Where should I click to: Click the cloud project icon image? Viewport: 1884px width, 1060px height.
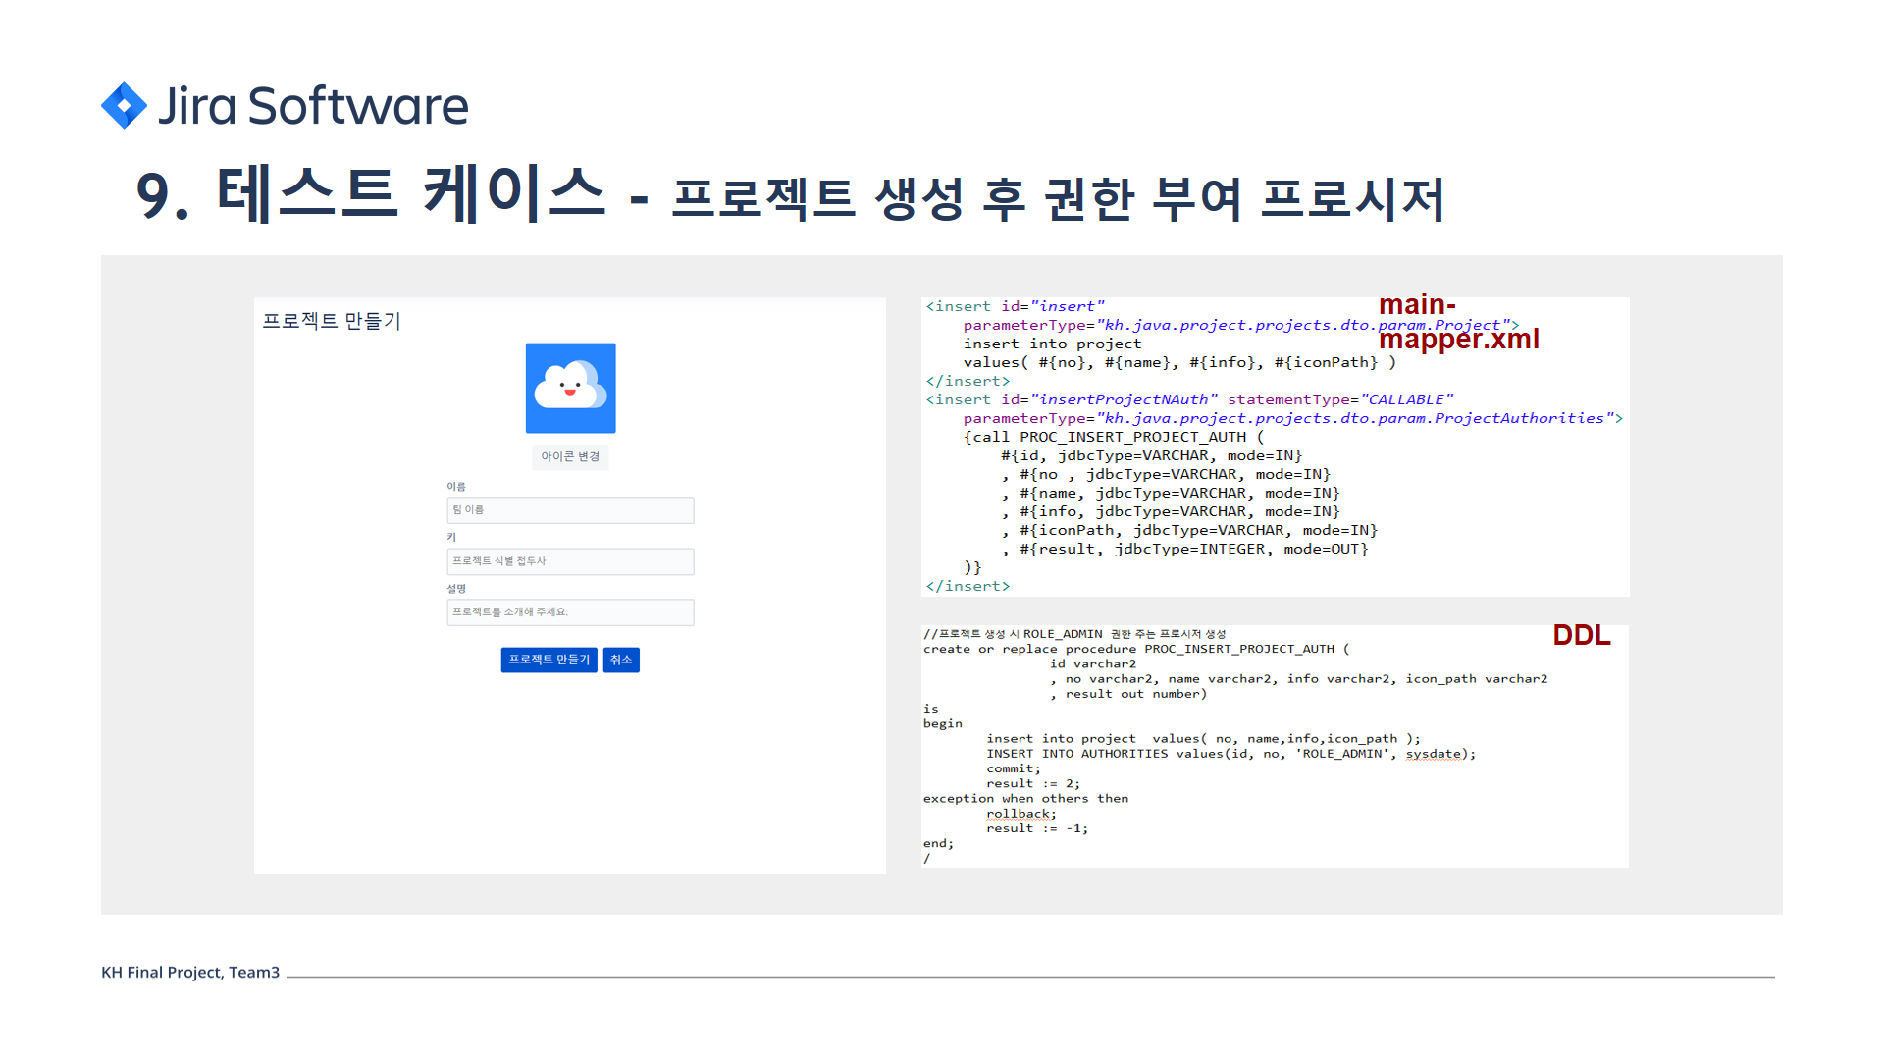point(570,388)
